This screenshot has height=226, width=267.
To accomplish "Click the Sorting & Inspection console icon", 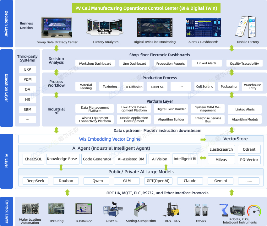I will (x=140, y=209).
